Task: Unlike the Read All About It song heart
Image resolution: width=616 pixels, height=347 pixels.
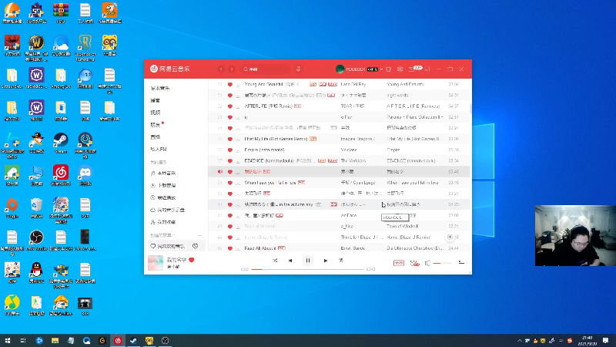Action: click(230, 248)
